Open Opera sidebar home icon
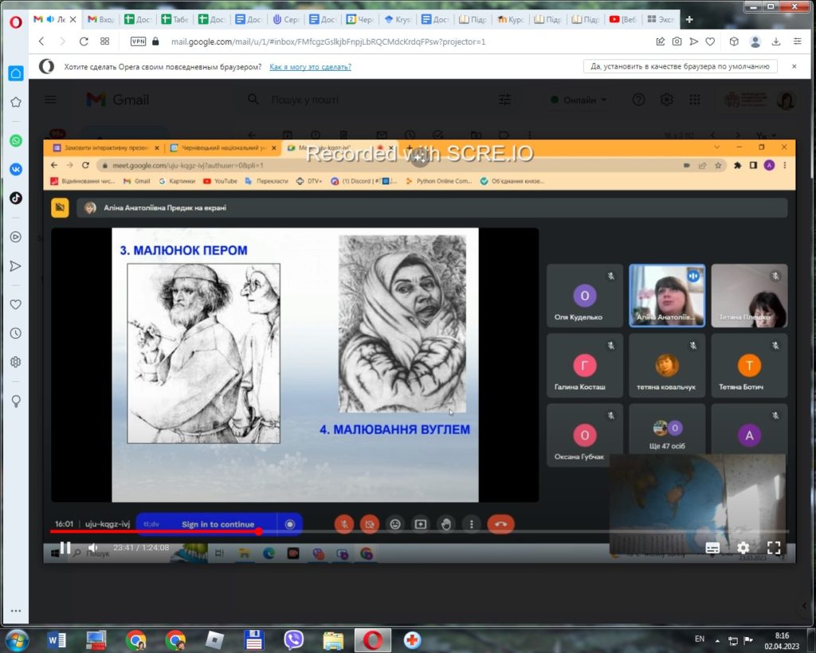The width and height of the screenshot is (816, 653). tap(16, 73)
